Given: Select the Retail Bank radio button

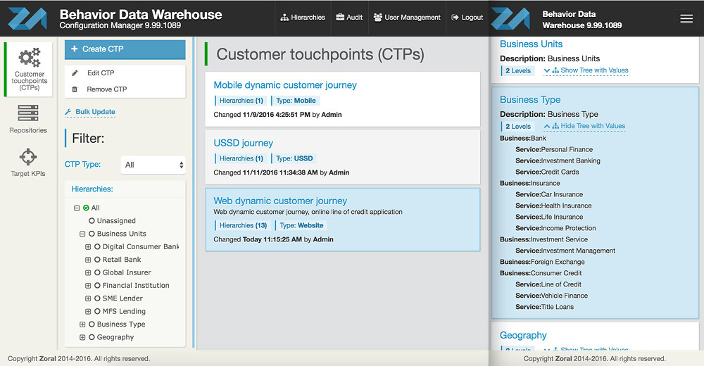Looking at the screenshot, I should (x=97, y=260).
